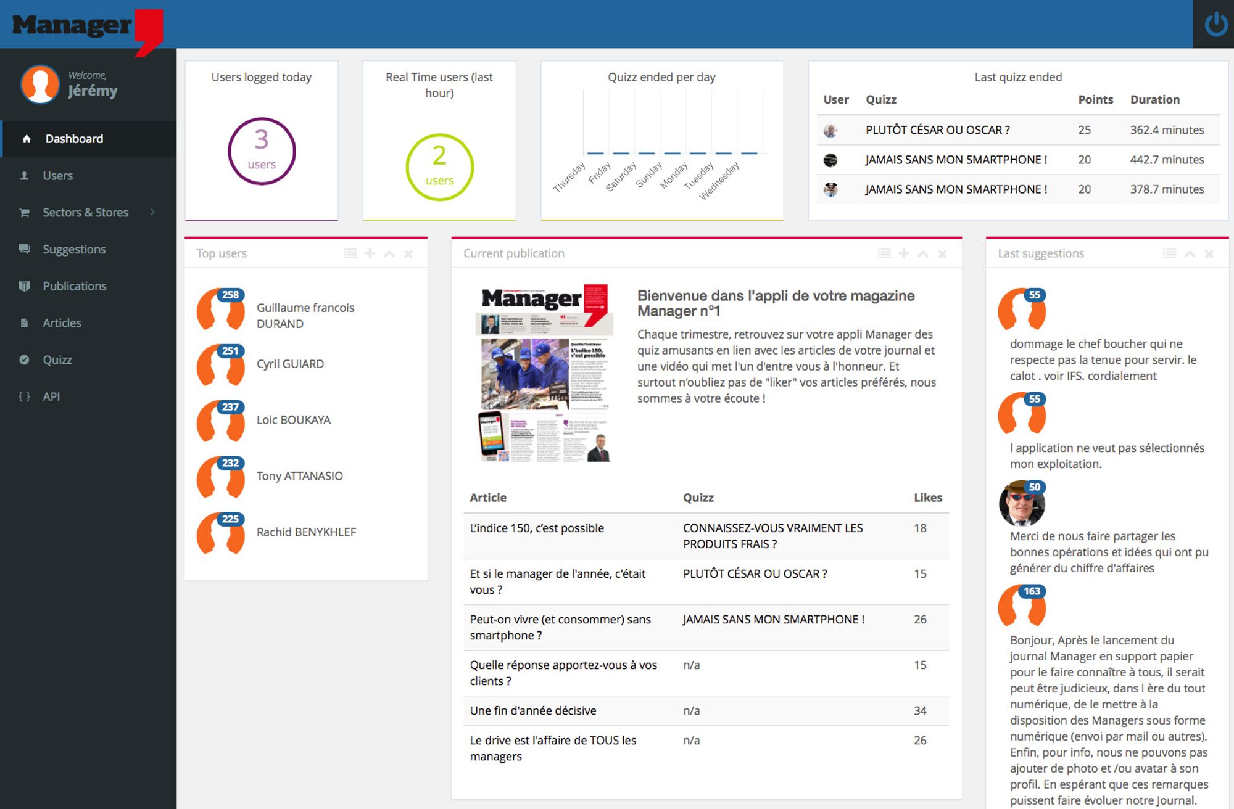Viewport: 1234px width, 809px height.
Task: Select article 'Peut-on vivre (et consommer) sans smartphone ?'
Action: (560, 628)
